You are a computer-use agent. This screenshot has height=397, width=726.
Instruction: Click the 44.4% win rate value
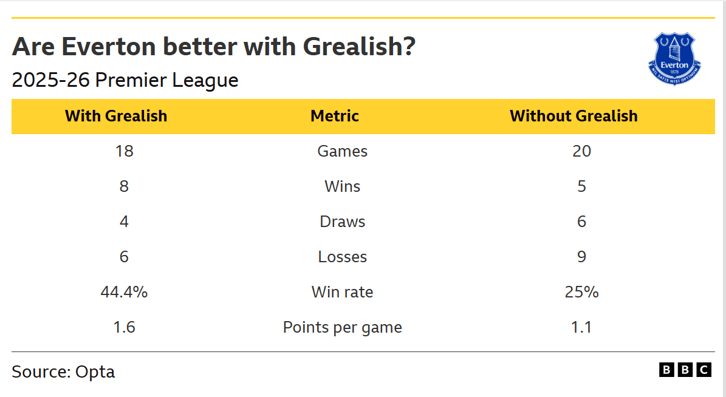pos(124,292)
